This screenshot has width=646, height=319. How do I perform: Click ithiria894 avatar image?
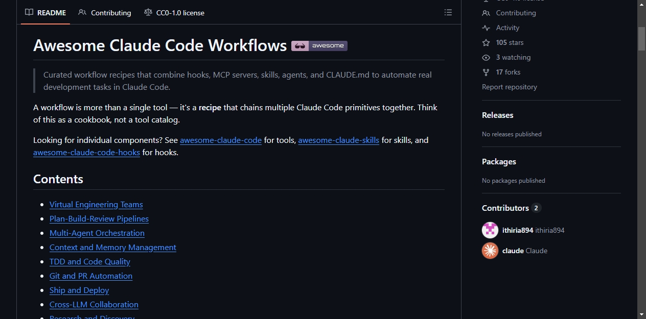pyautogui.click(x=490, y=230)
